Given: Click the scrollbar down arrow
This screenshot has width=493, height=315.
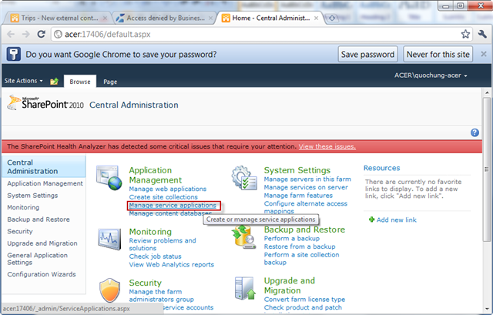Looking at the screenshot, I should 487,309.
